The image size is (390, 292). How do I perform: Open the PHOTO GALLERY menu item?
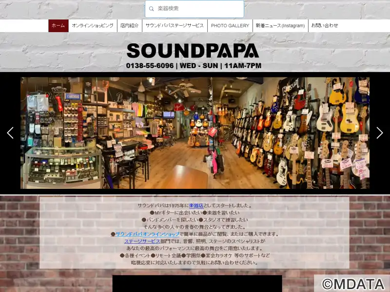pos(230,26)
